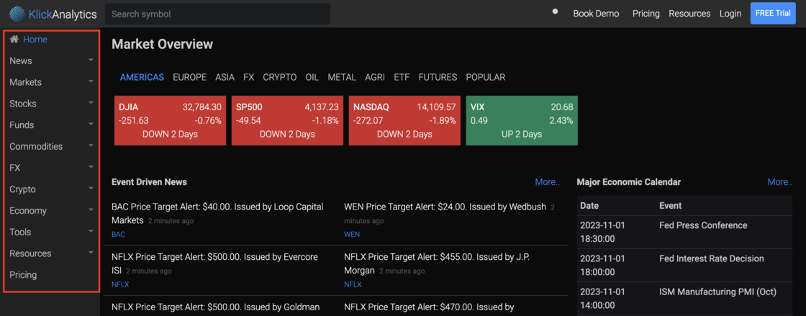
Task: Open Funds in the sidebar
Action: coord(22,125)
